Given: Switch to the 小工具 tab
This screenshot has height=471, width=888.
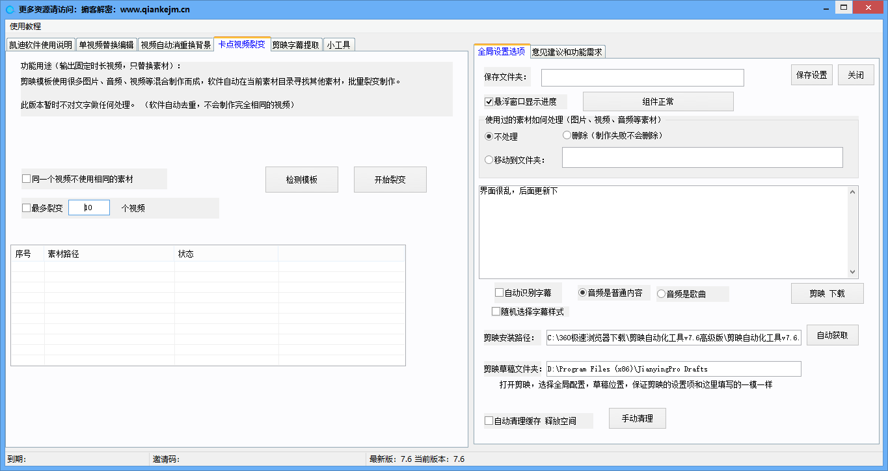Looking at the screenshot, I should 339,44.
